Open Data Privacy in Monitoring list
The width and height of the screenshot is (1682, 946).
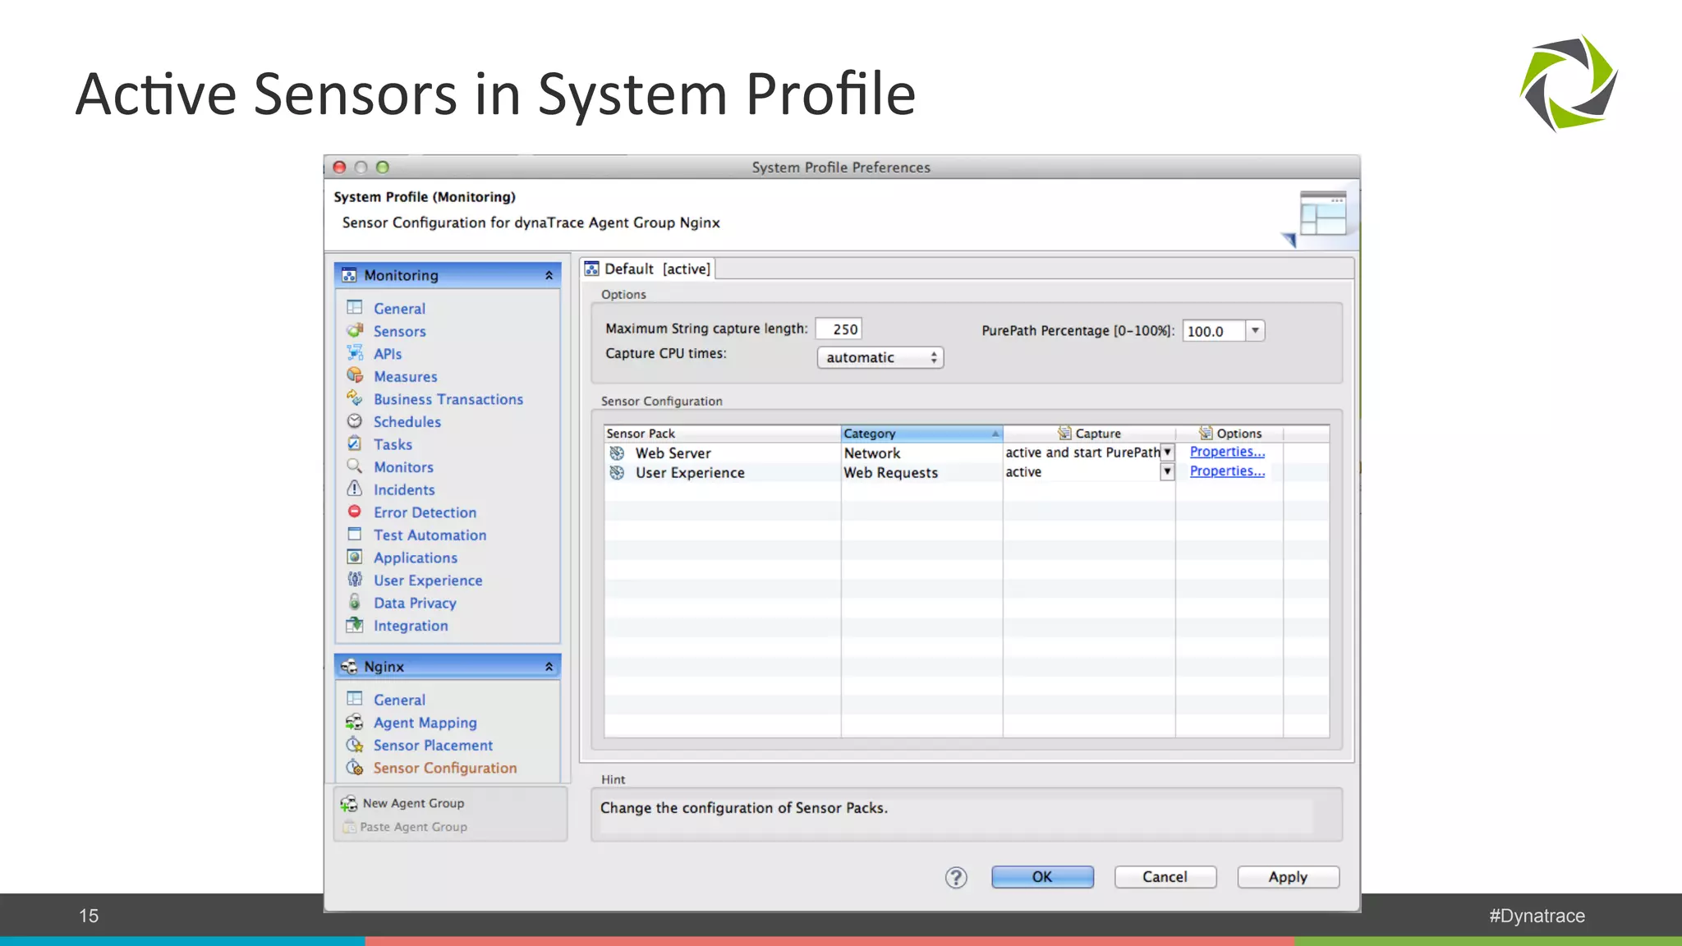click(x=415, y=604)
